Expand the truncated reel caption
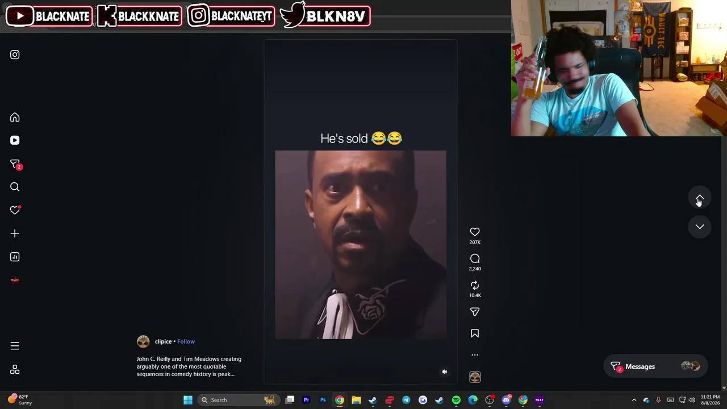The image size is (727, 409). pyautogui.click(x=189, y=366)
